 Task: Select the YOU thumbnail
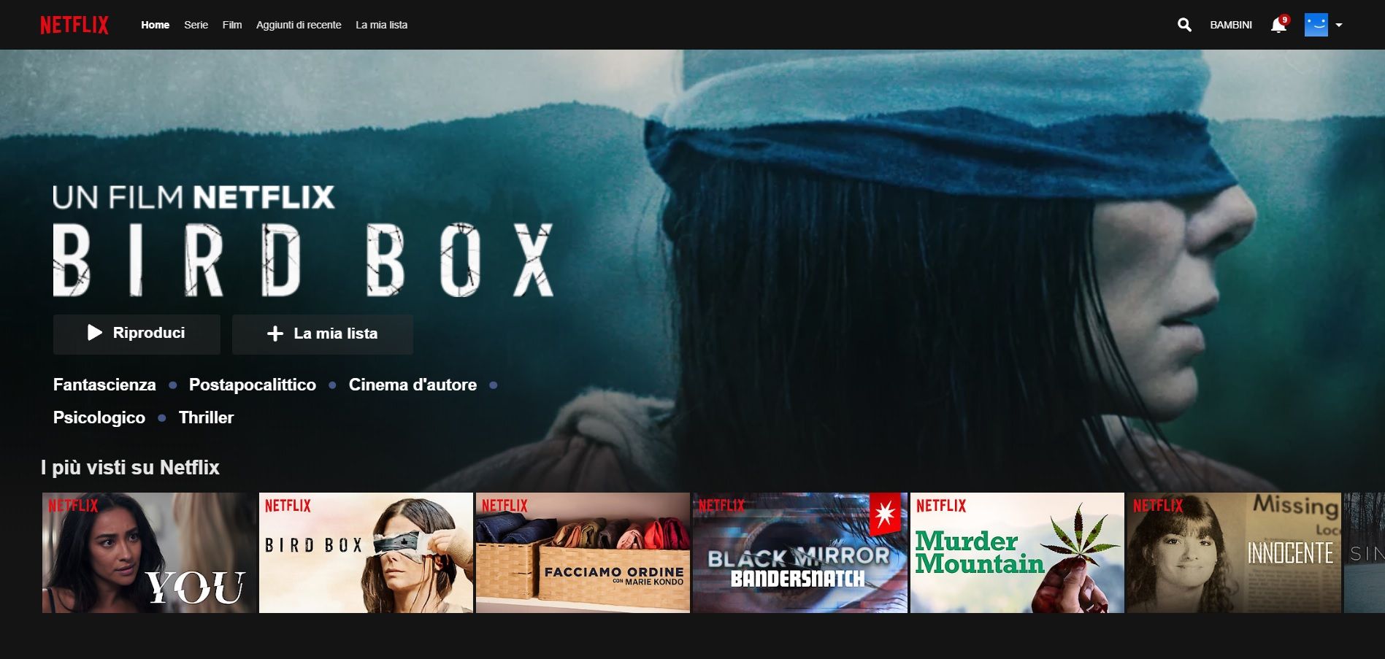(149, 552)
